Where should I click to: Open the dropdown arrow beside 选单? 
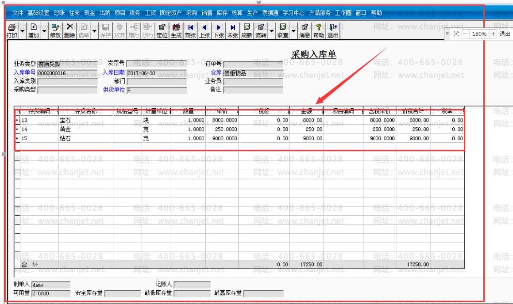click(x=94, y=30)
